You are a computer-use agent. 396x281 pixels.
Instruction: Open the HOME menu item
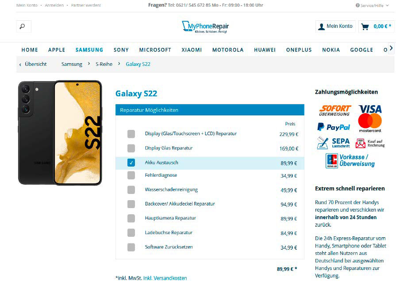coord(30,50)
